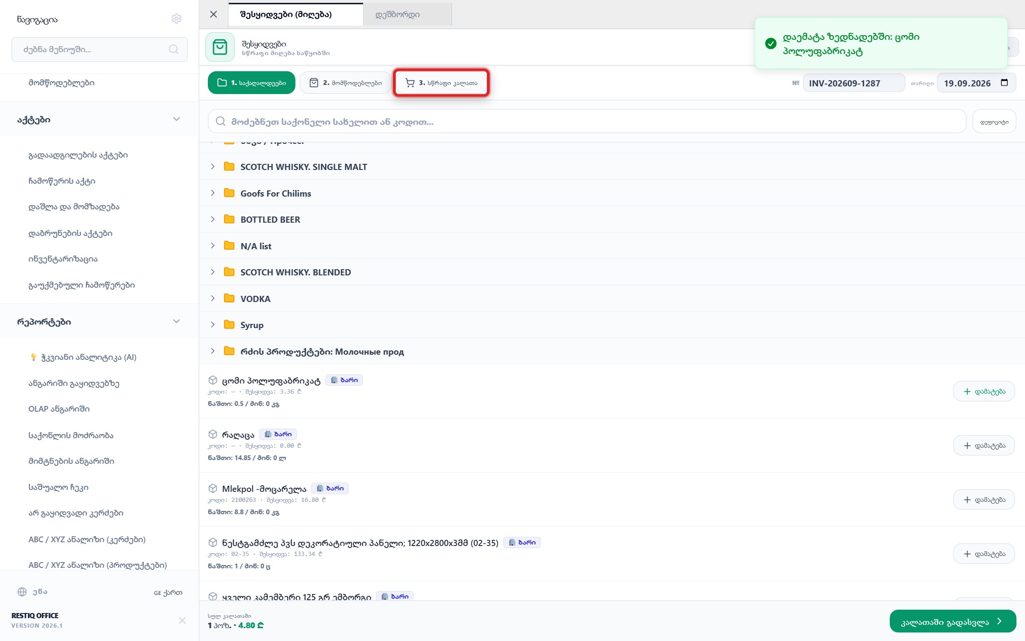Open საქონლის მოძრაობა report
Image resolution: width=1025 pixels, height=641 pixels.
[71, 435]
